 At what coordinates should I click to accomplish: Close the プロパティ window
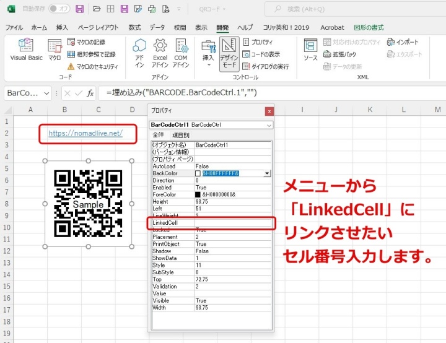click(x=269, y=111)
